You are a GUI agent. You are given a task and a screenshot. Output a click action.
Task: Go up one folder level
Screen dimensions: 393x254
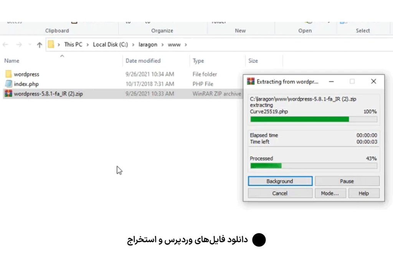(40, 45)
